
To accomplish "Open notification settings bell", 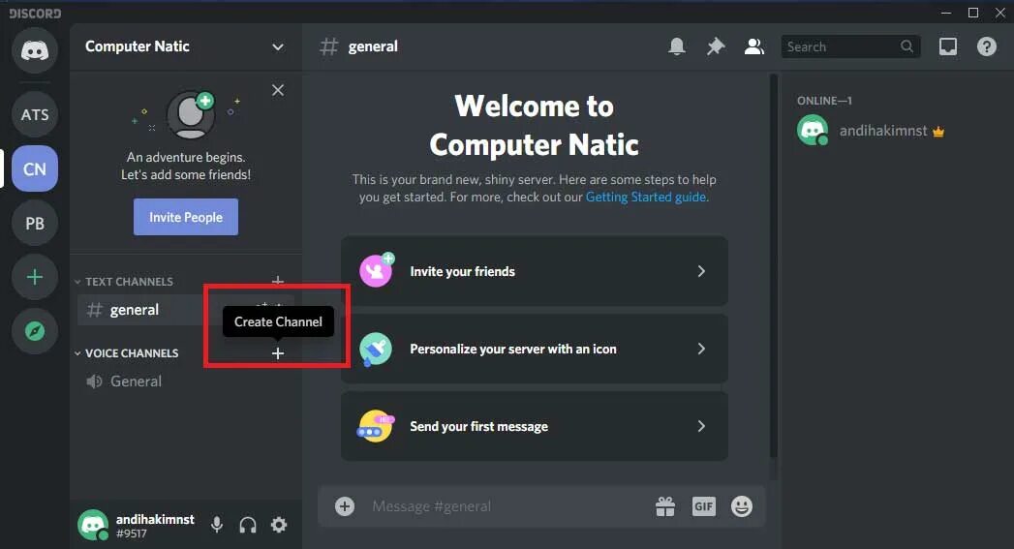I will 677,46.
